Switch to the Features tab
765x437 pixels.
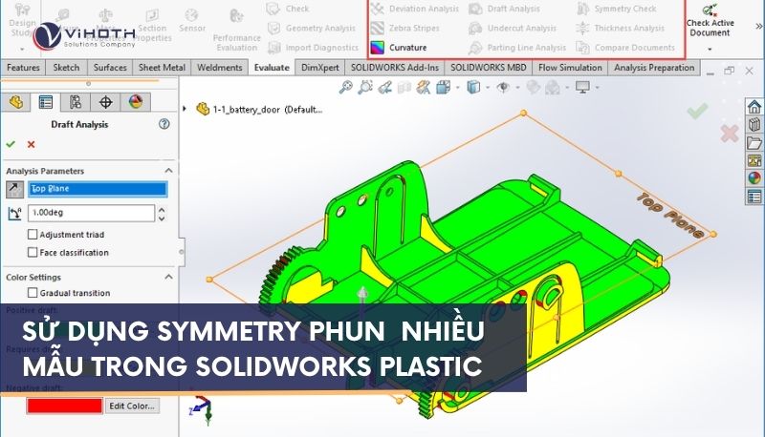[23, 68]
